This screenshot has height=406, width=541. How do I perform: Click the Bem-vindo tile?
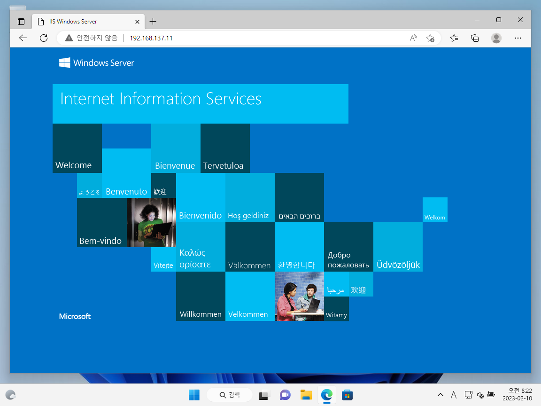coord(102,222)
